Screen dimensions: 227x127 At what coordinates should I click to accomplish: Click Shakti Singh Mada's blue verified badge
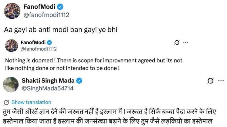[x=79, y=81]
